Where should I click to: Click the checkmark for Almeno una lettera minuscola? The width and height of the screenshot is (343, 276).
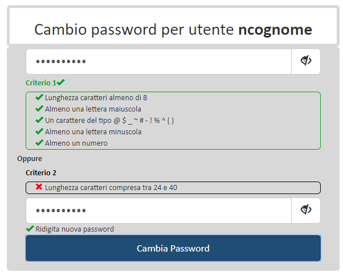(39, 131)
